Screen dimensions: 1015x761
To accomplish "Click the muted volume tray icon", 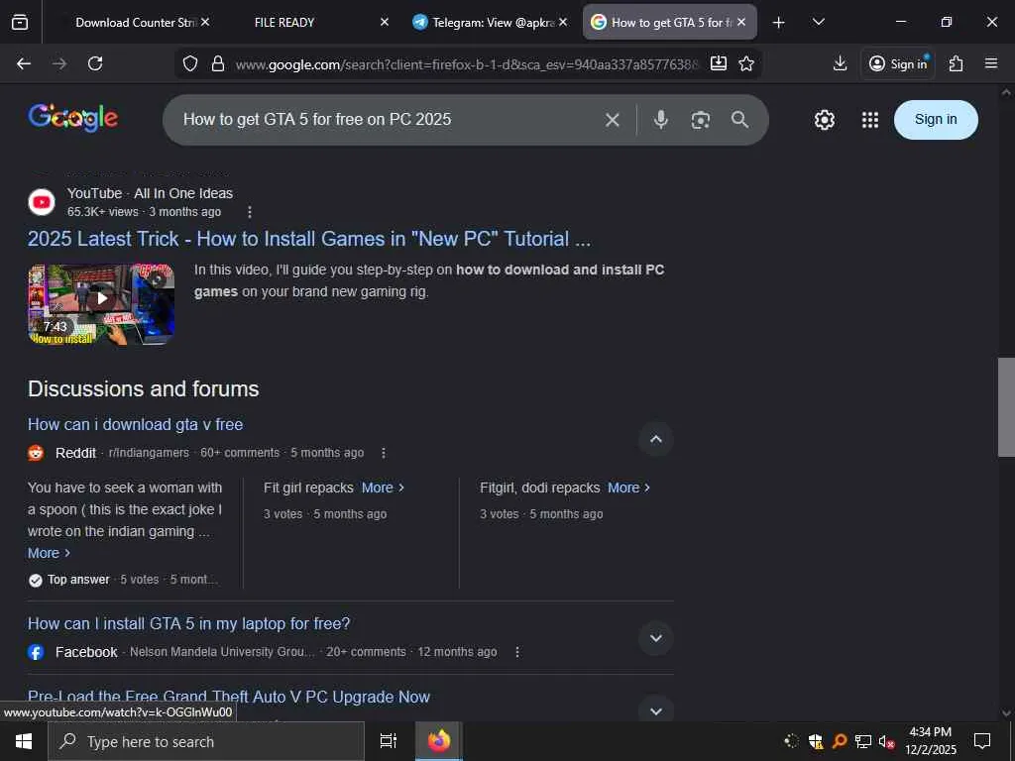I will [886, 741].
